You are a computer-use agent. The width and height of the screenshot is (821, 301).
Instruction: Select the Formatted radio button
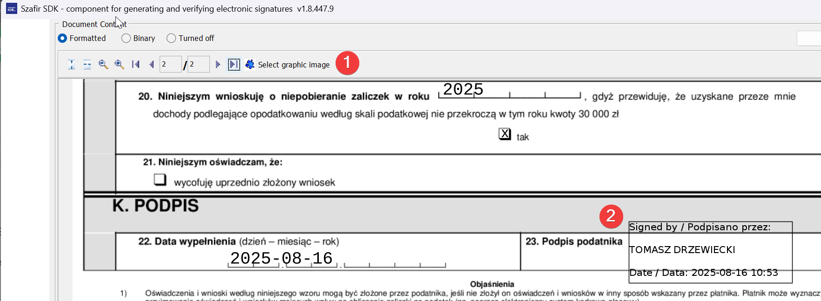tap(62, 39)
